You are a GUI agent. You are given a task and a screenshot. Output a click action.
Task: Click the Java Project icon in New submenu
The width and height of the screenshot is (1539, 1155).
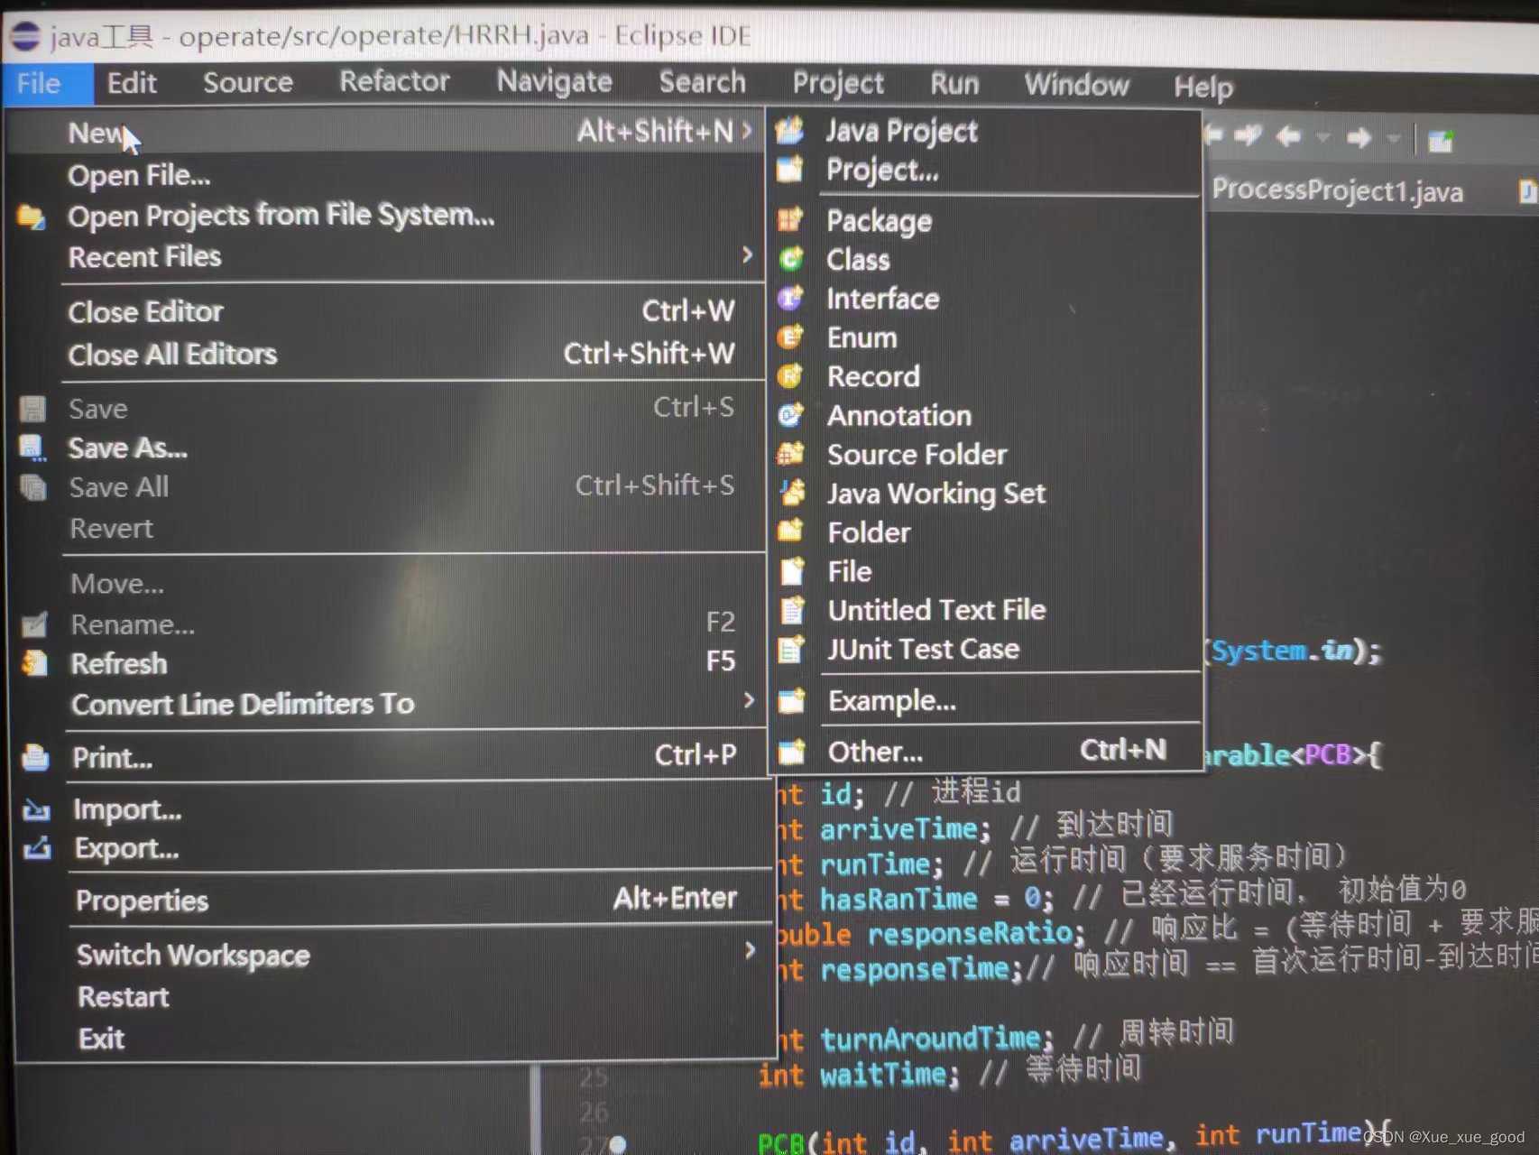pyautogui.click(x=790, y=131)
